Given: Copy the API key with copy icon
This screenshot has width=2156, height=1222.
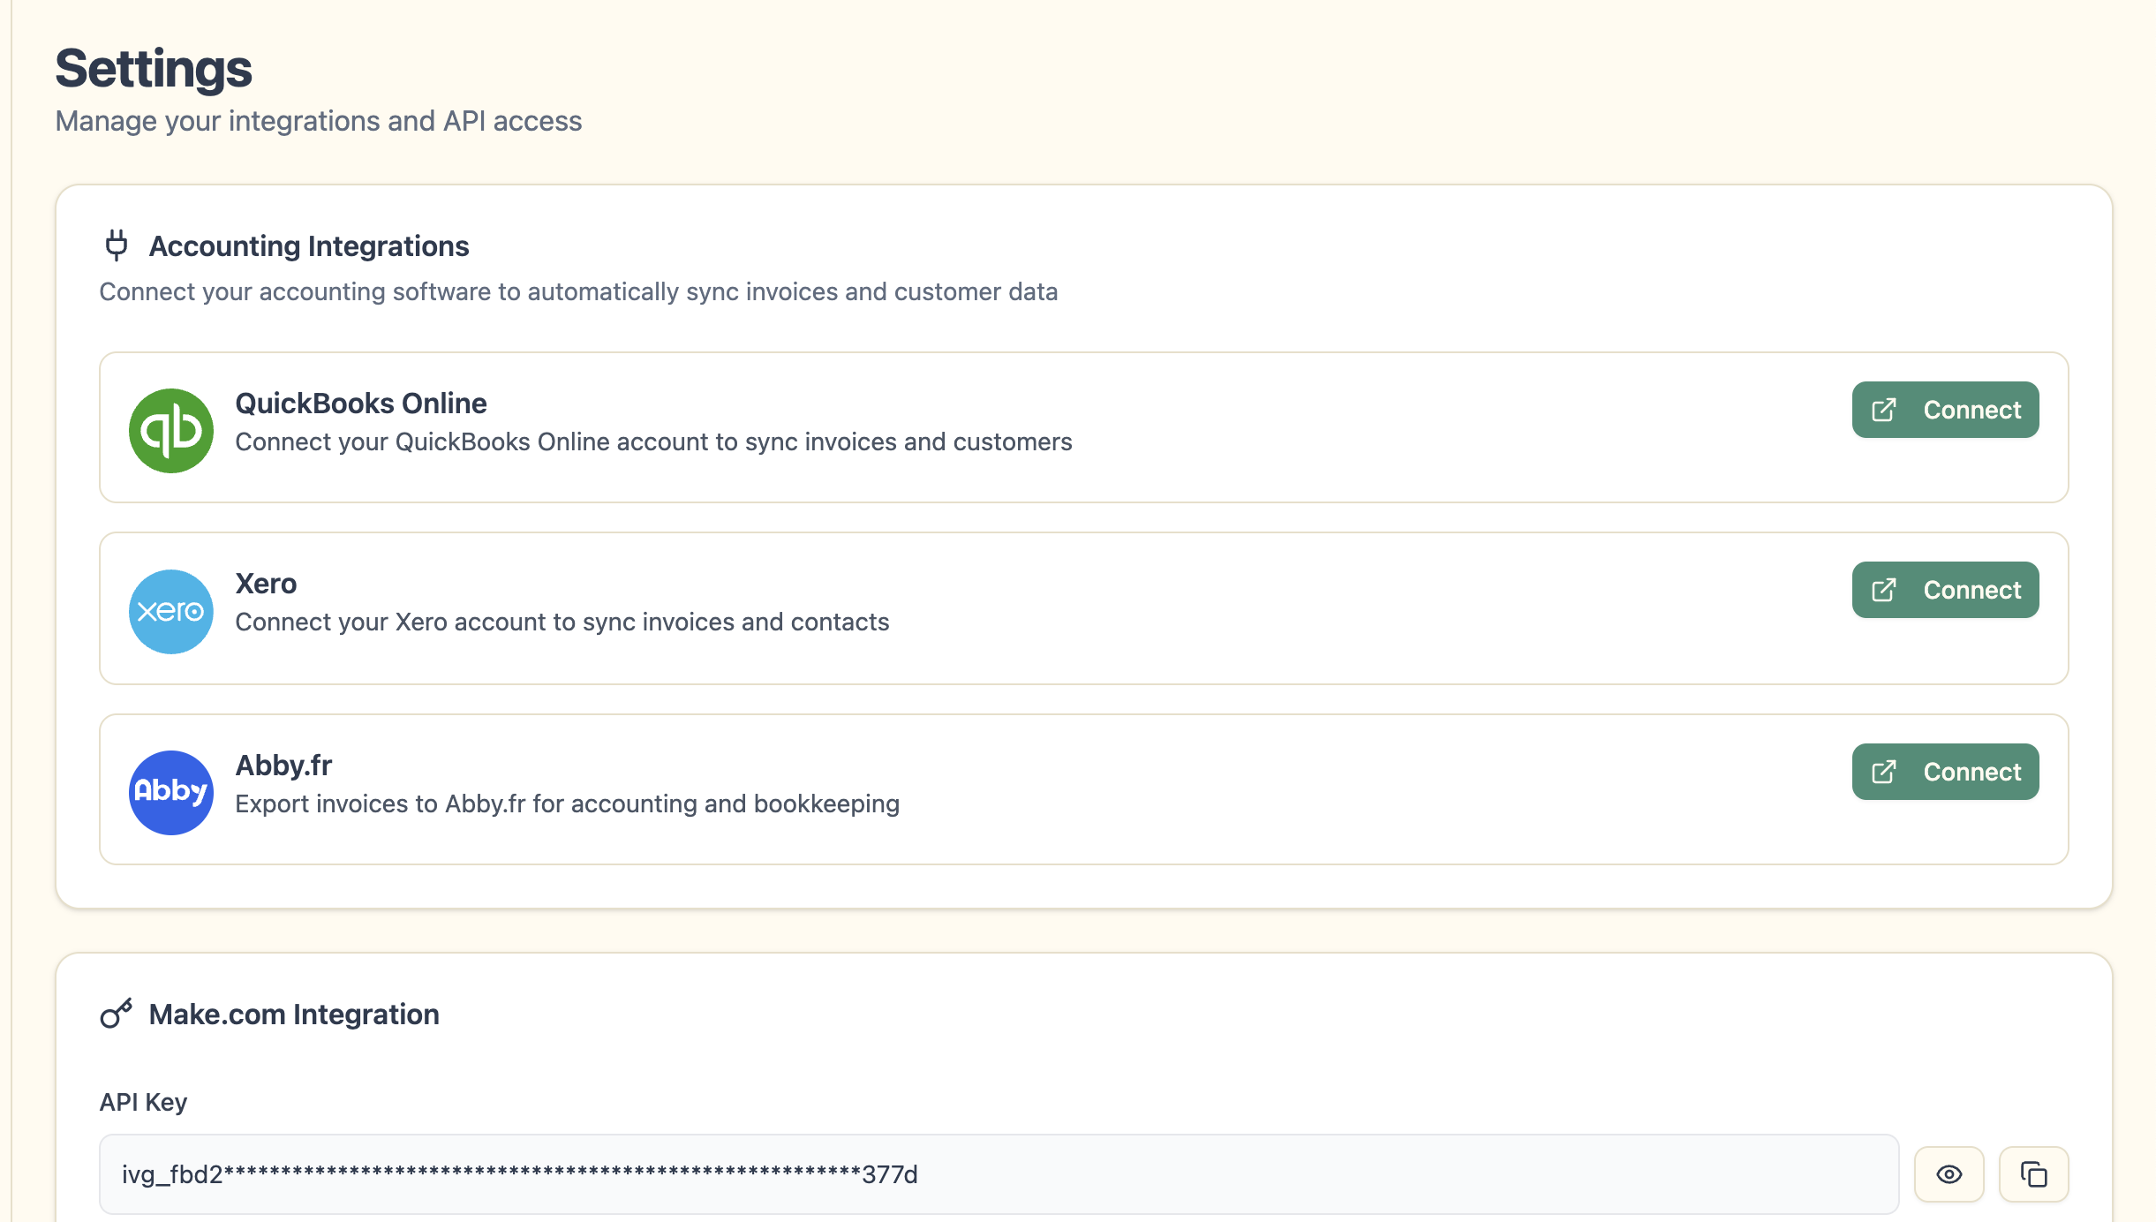Looking at the screenshot, I should (2033, 1174).
